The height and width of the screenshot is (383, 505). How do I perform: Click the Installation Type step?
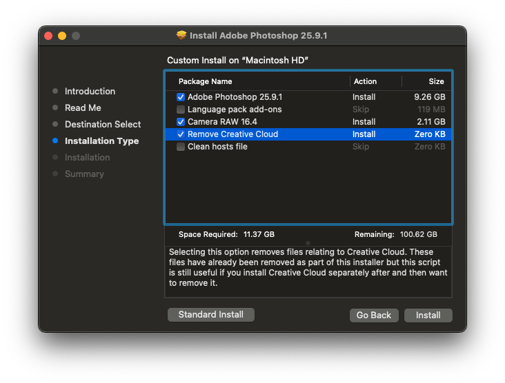(x=101, y=141)
